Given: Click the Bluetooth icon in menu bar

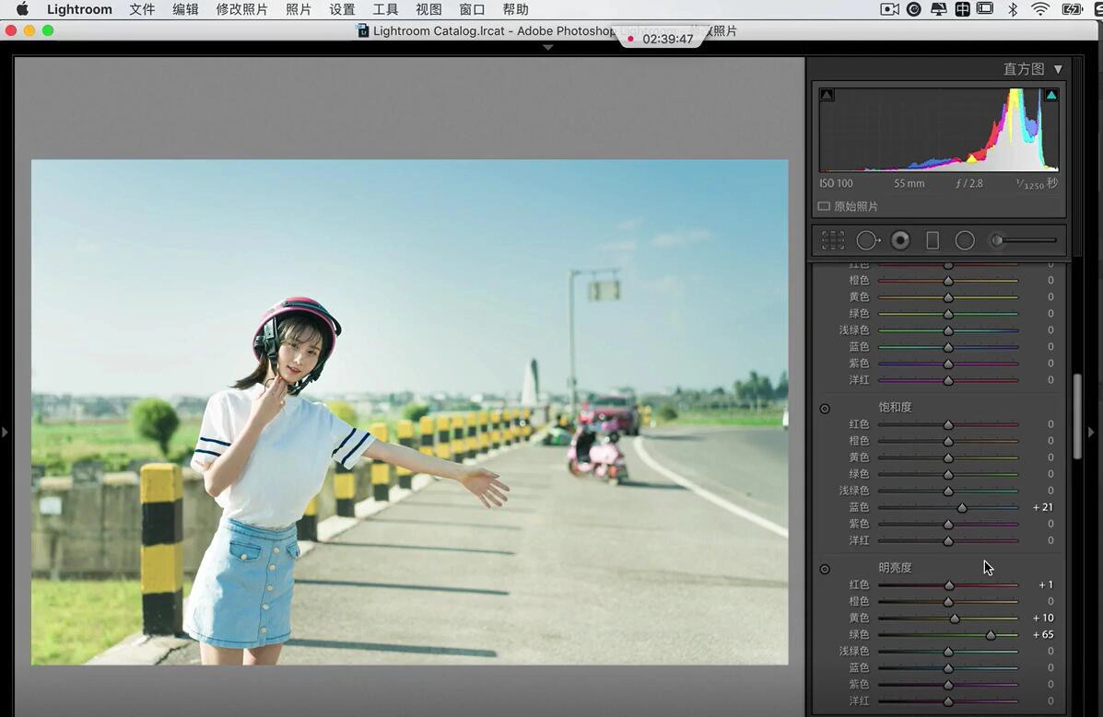Looking at the screenshot, I should click(1013, 9).
